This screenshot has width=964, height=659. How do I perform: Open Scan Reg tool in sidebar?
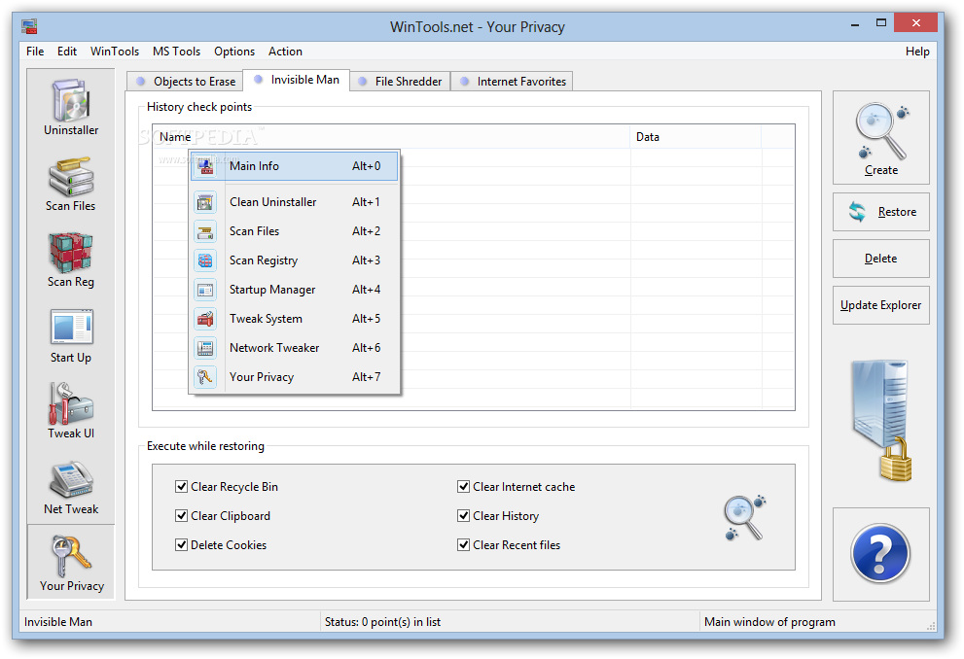(x=71, y=260)
